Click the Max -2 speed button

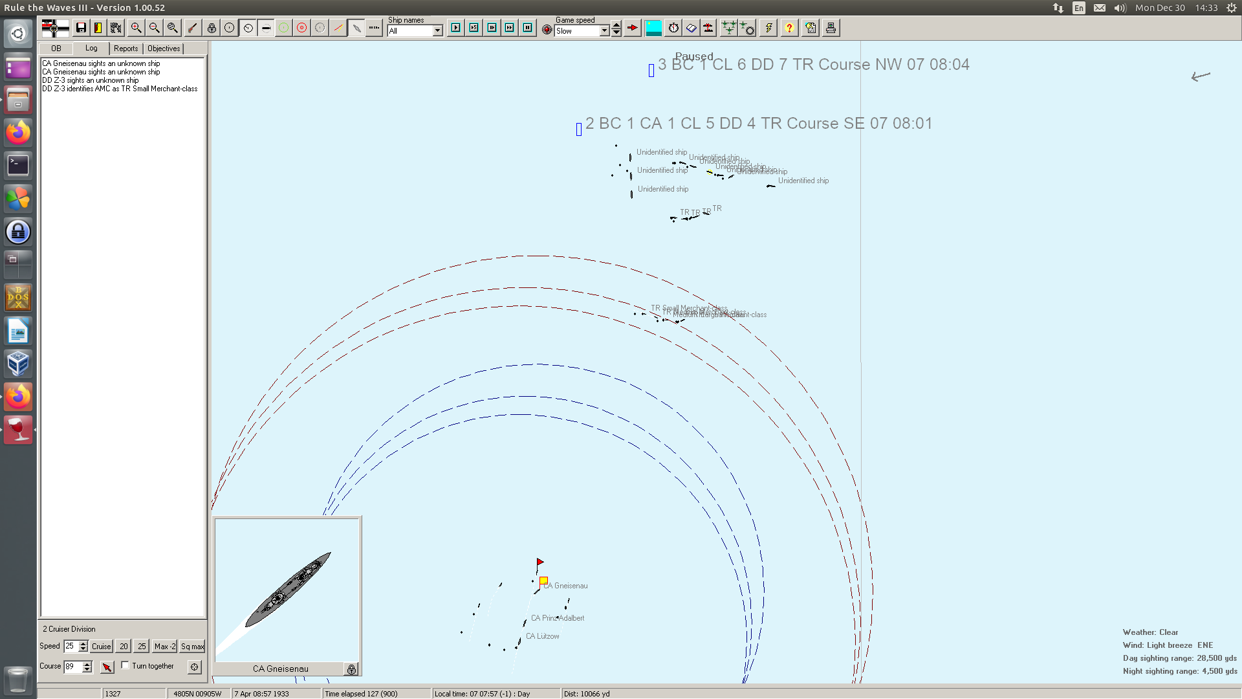point(165,646)
